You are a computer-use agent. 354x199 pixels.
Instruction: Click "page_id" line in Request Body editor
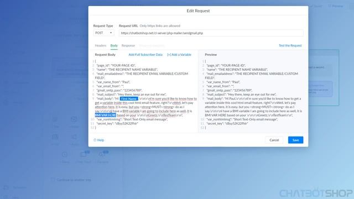[x=116, y=65]
